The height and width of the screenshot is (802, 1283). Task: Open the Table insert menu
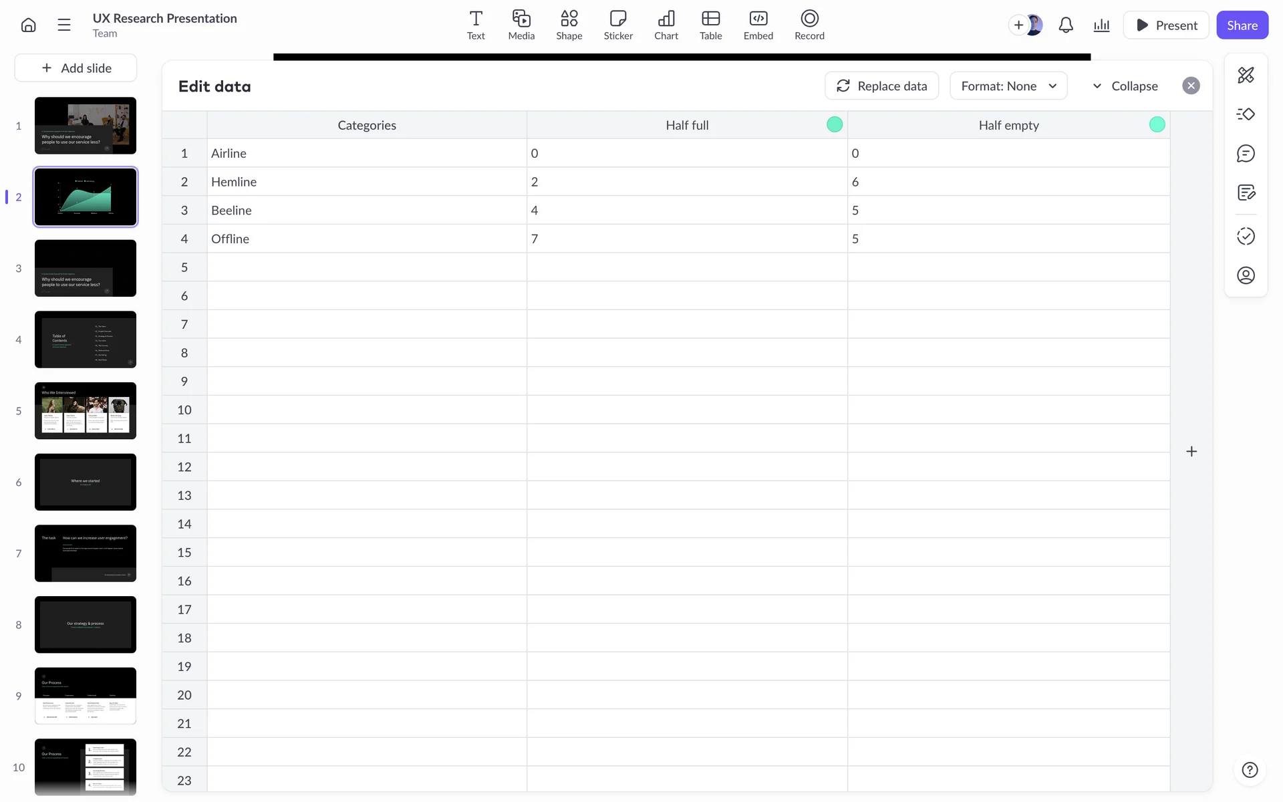pyautogui.click(x=710, y=25)
